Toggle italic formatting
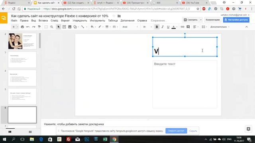This screenshot has height=143, width=255. [163, 27]
